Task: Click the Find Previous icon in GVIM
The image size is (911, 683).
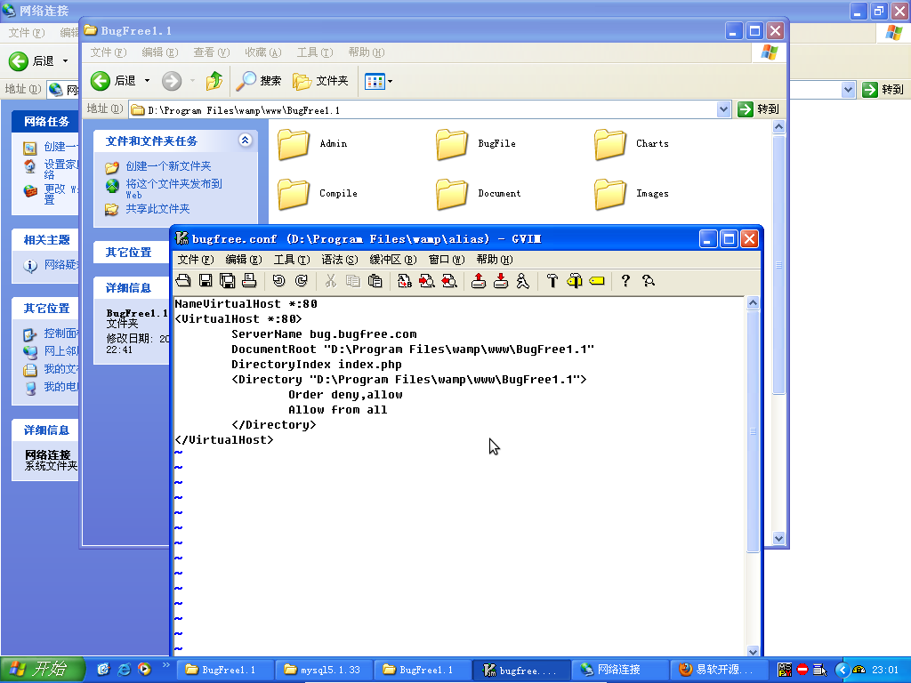Action: pyautogui.click(x=449, y=281)
